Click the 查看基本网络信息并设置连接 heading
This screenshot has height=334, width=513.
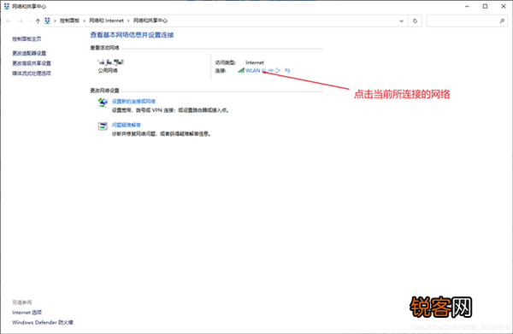pyautogui.click(x=132, y=35)
